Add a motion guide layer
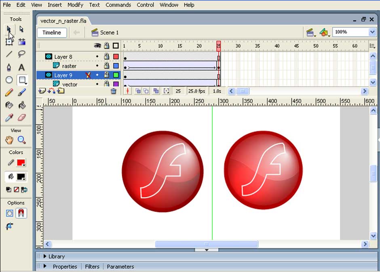Image resolution: width=380 pixels, height=272 pixels. 51,91
